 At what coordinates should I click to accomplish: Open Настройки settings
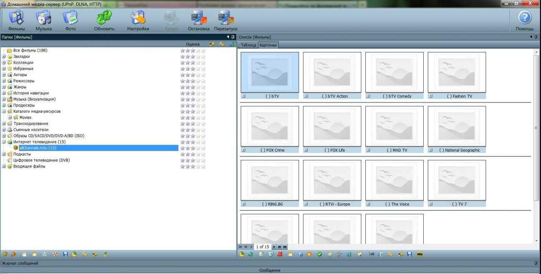(x=138, y=20)
